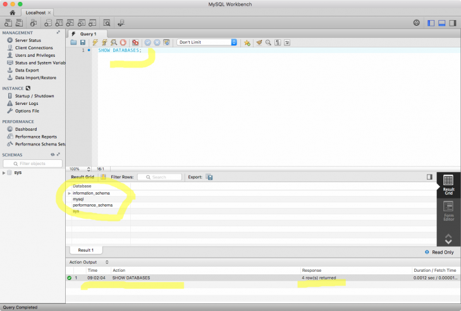Open a SQL script file in new tab
The image size is (461, 311).
20,23
